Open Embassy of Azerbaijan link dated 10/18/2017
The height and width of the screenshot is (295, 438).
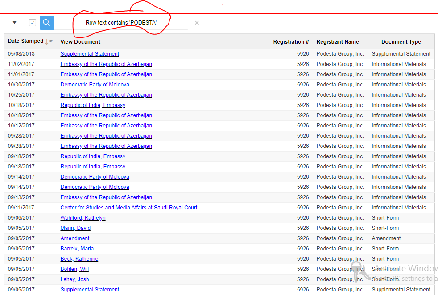coord(106,115)
